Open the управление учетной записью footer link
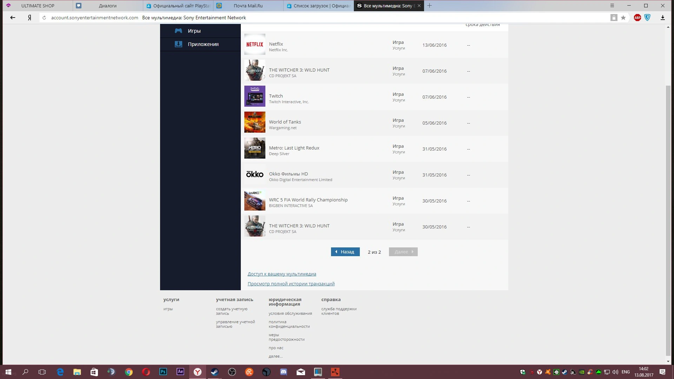Image resolution: width=674 pixels, height=379 pixels. [x=236, y=324]
